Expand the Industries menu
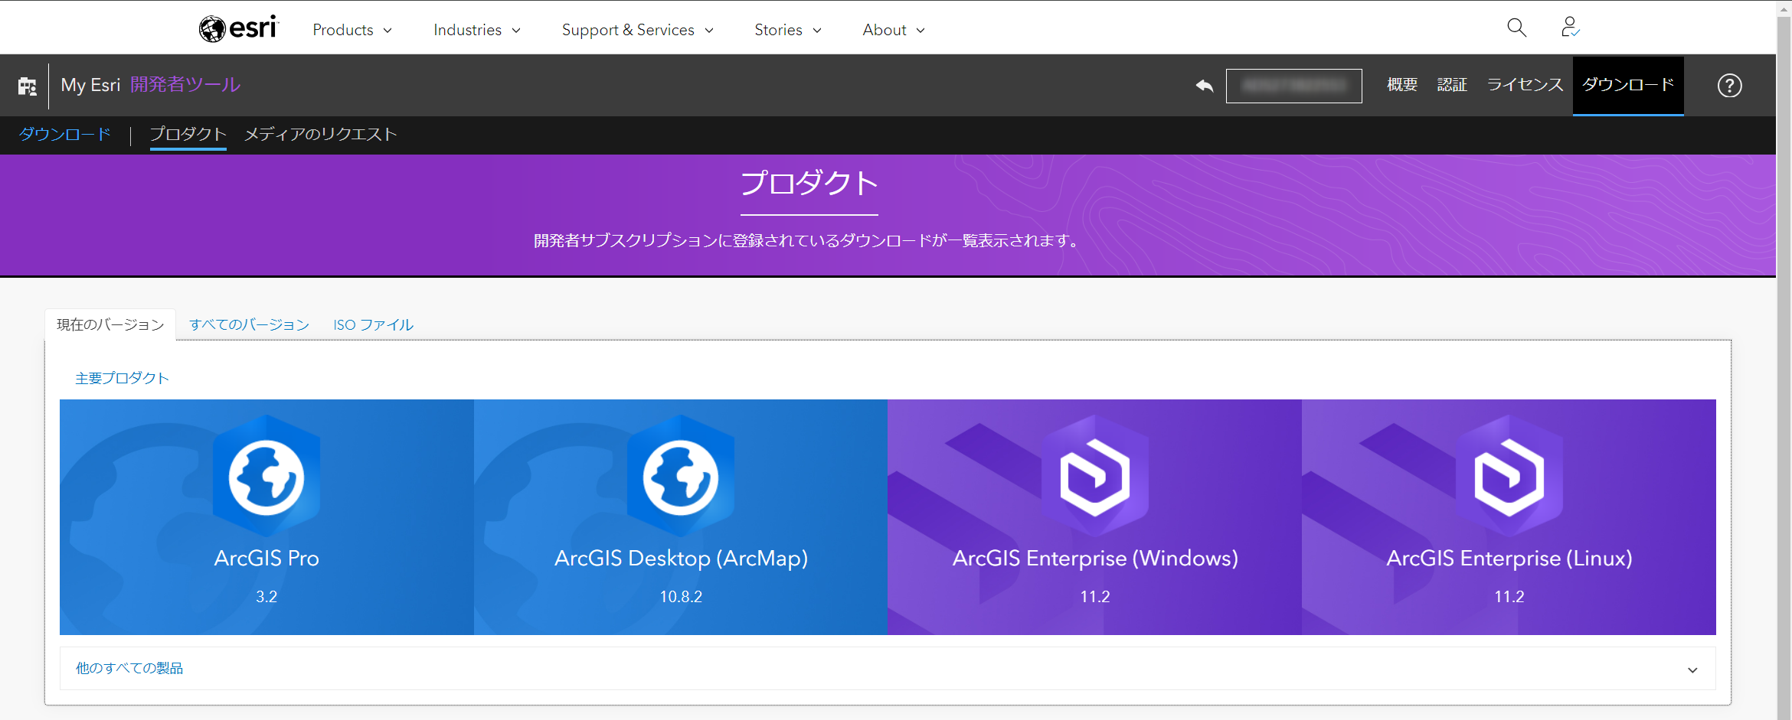This screenshot has height=720, width=1792. click(477, 30)
